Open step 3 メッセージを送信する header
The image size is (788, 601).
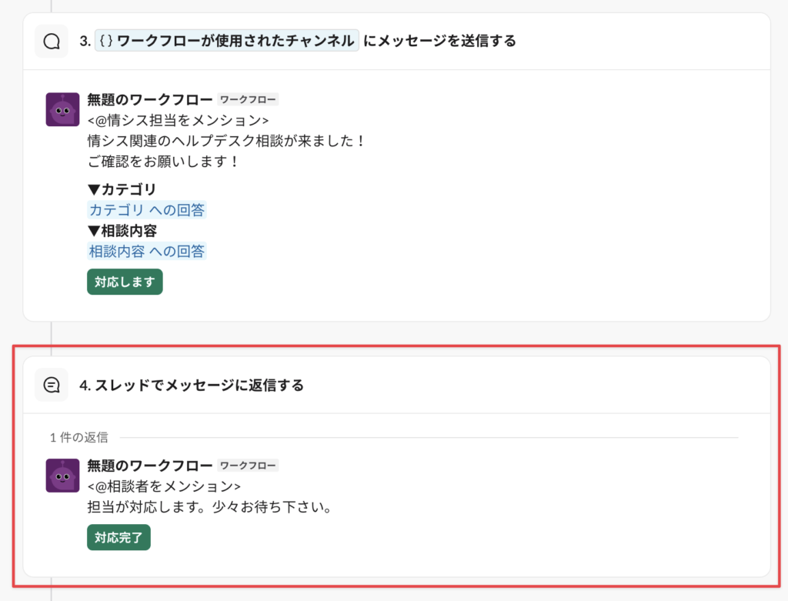pos(439,41)
